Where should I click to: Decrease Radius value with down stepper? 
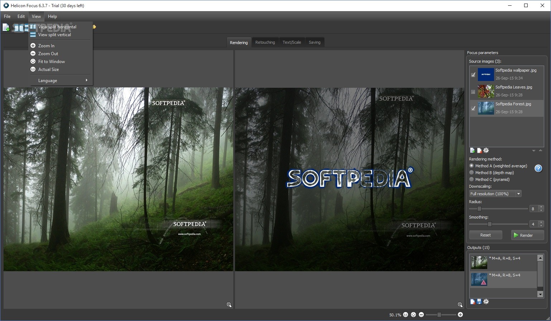[541, 210]
